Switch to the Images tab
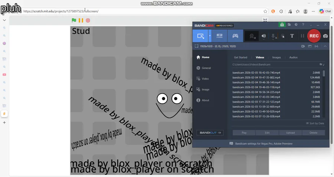The width and height of the screenshot is (334, 177). click(x=276, y=57)
